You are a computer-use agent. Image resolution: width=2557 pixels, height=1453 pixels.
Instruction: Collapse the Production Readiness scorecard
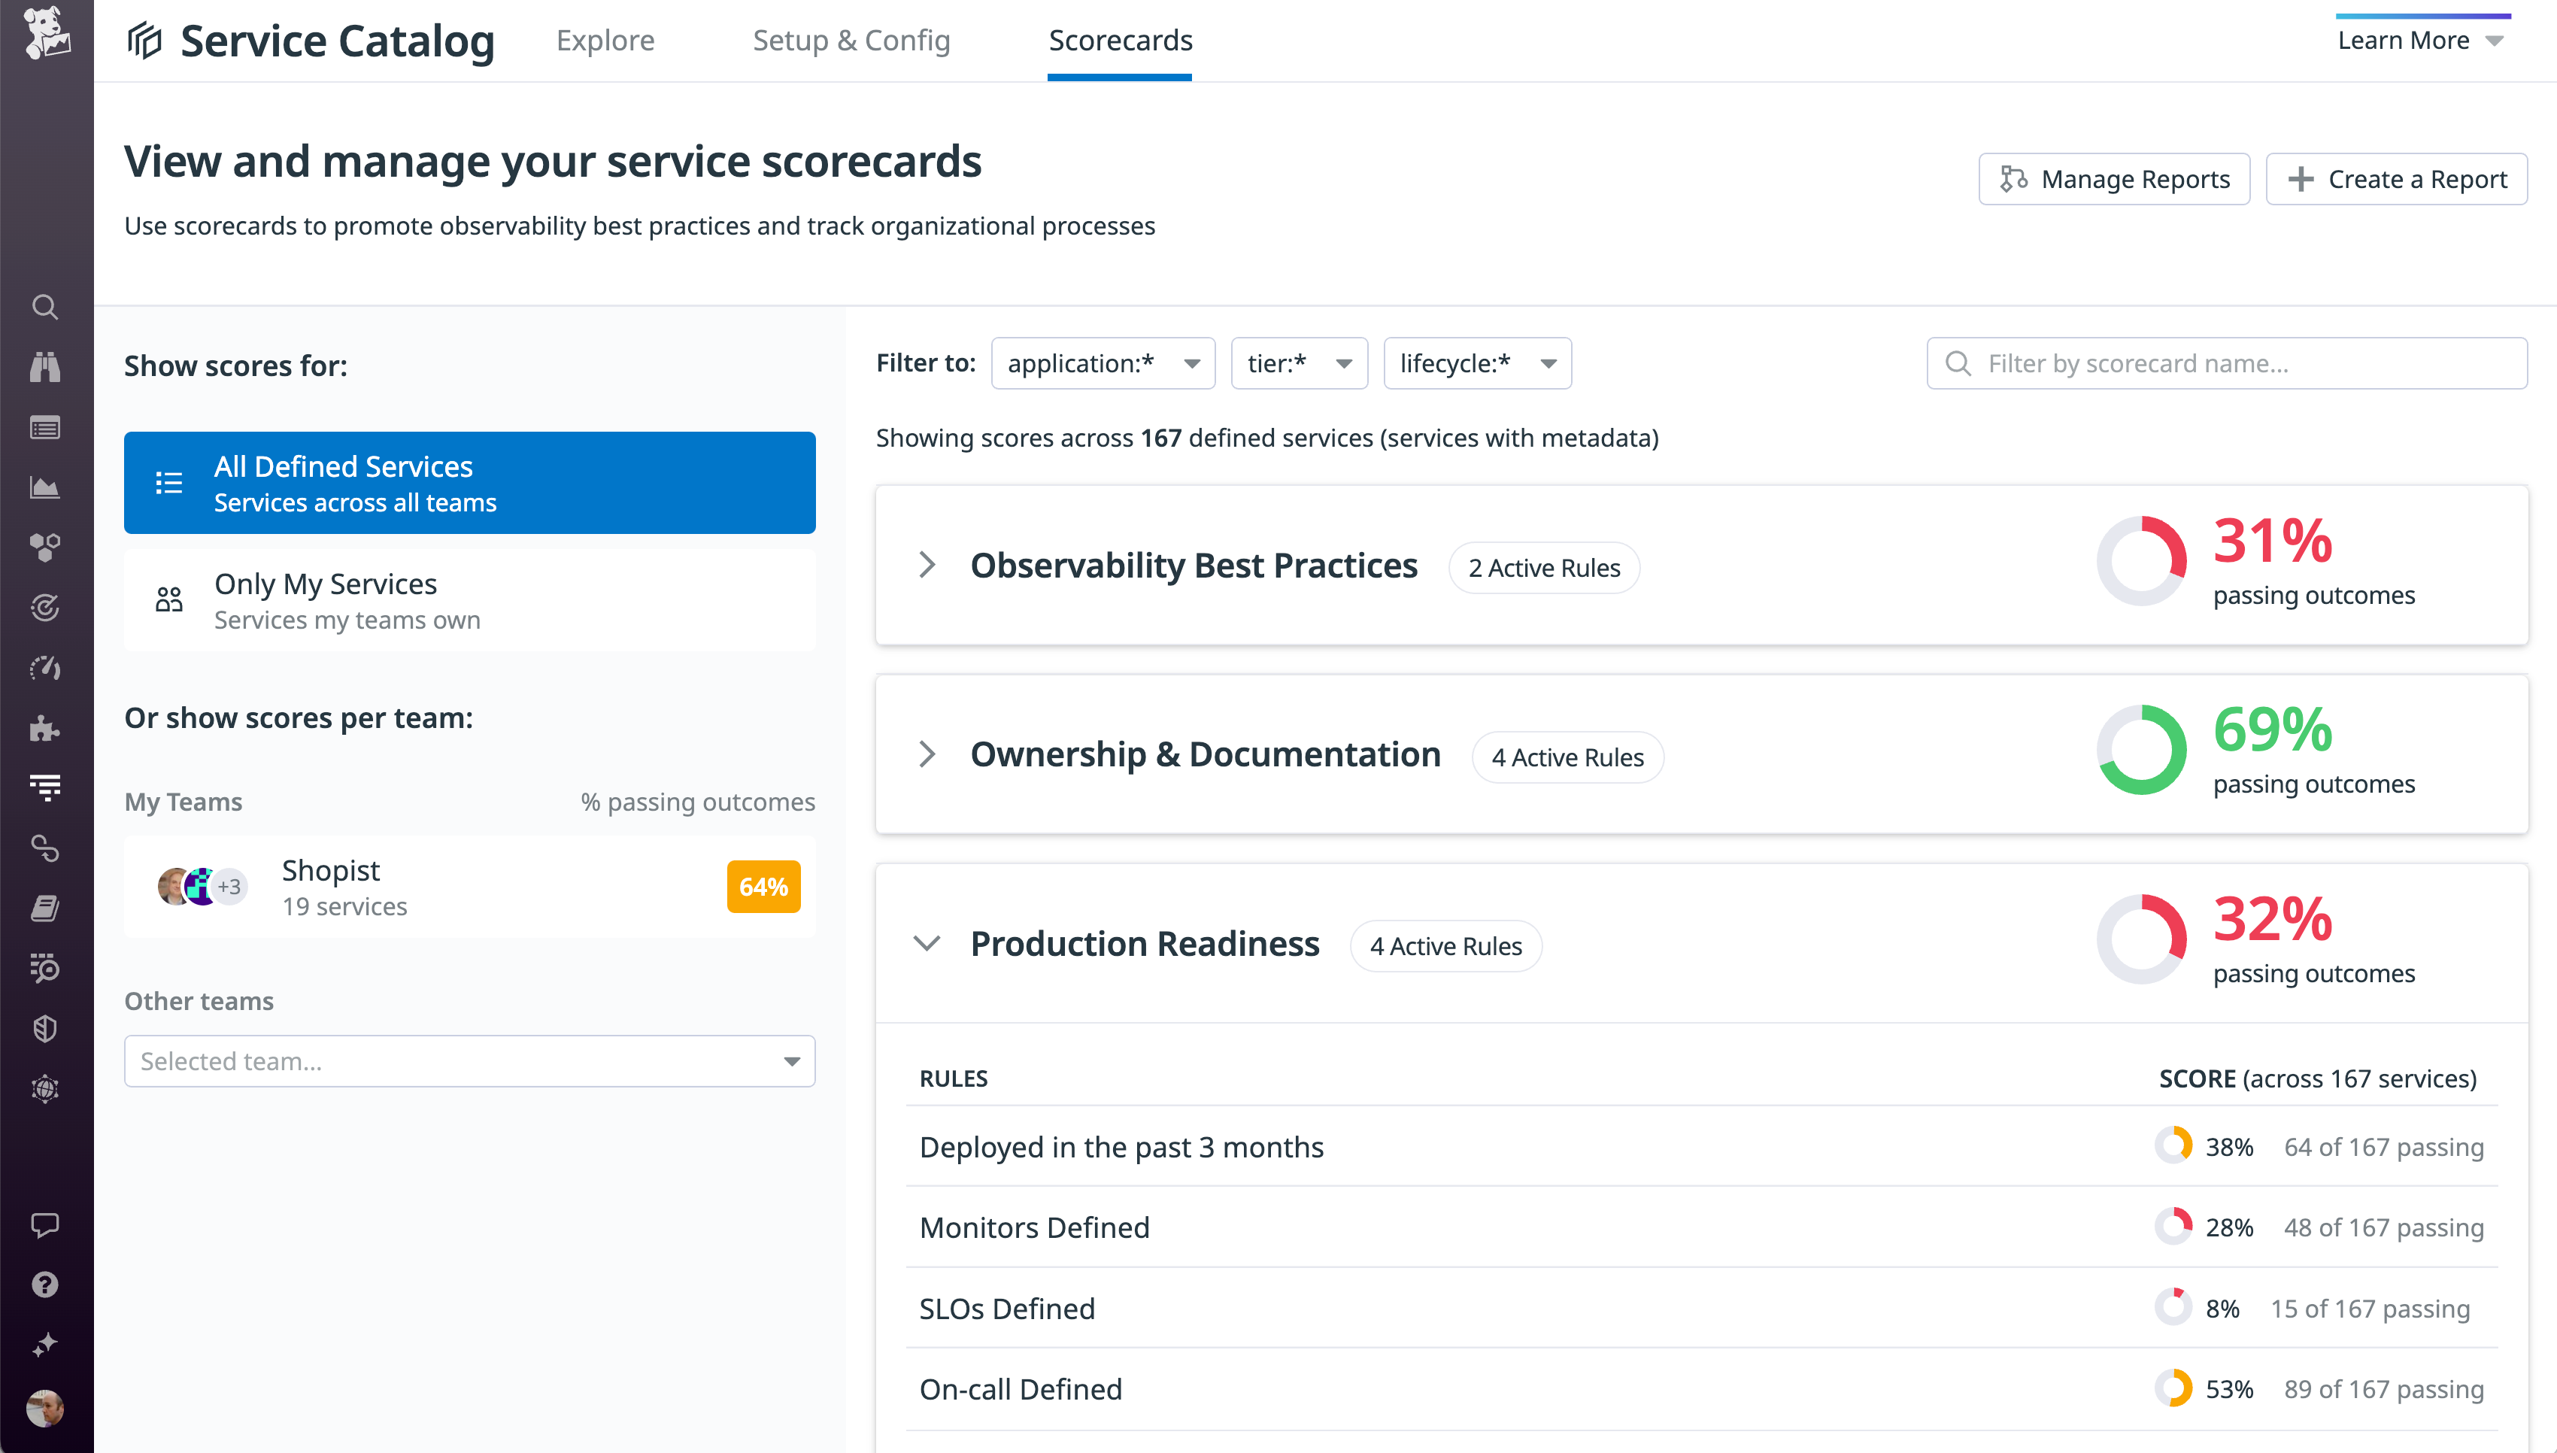click(928, 943)
